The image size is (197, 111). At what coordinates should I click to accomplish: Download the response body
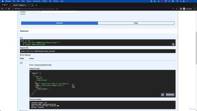click(x=170, y=95)
